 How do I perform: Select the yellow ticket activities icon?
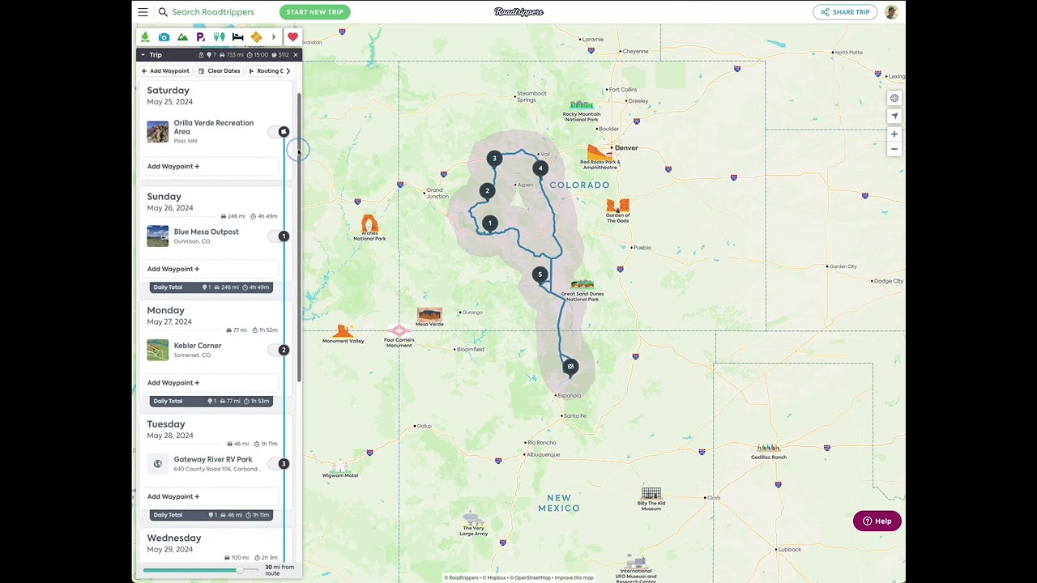[256, 37]
